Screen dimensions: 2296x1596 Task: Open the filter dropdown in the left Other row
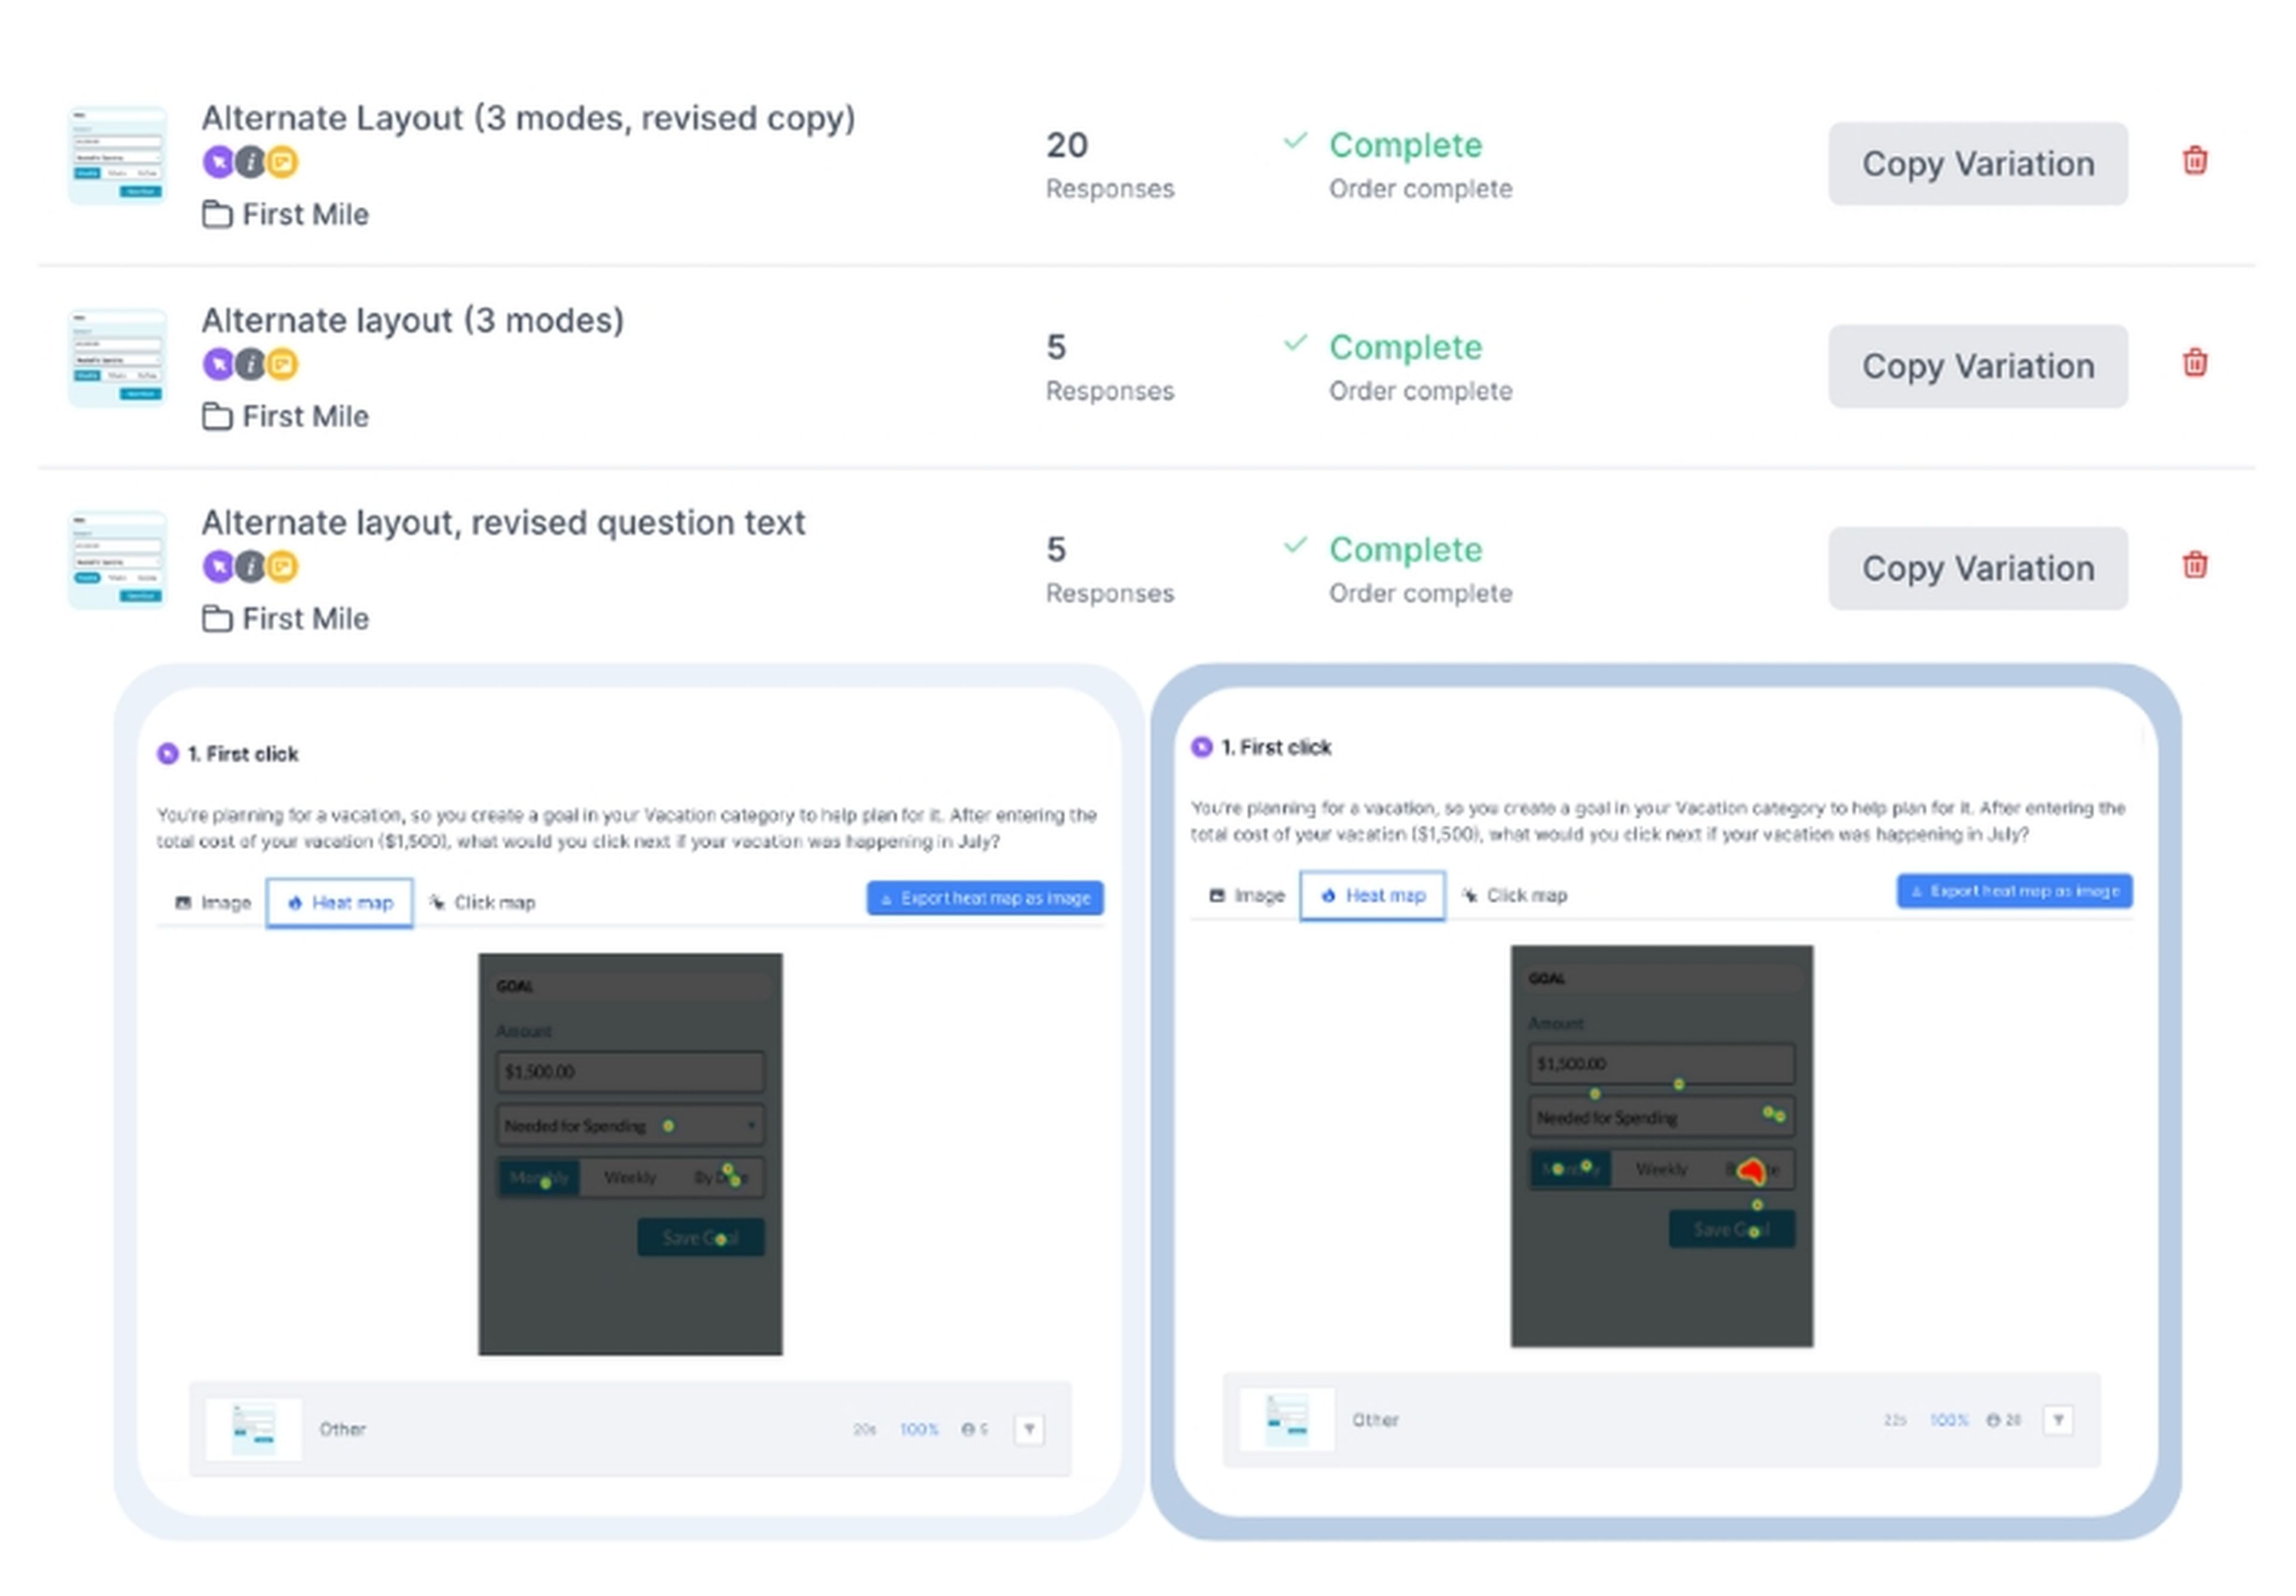point(1029,1429)
